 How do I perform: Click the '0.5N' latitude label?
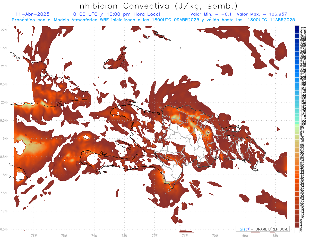(4, 84)
